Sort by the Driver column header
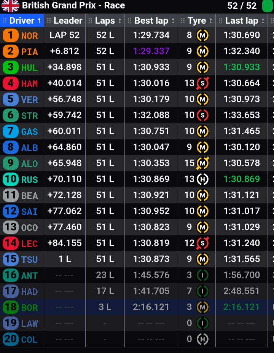274x353 pixels. pos(22,21)
